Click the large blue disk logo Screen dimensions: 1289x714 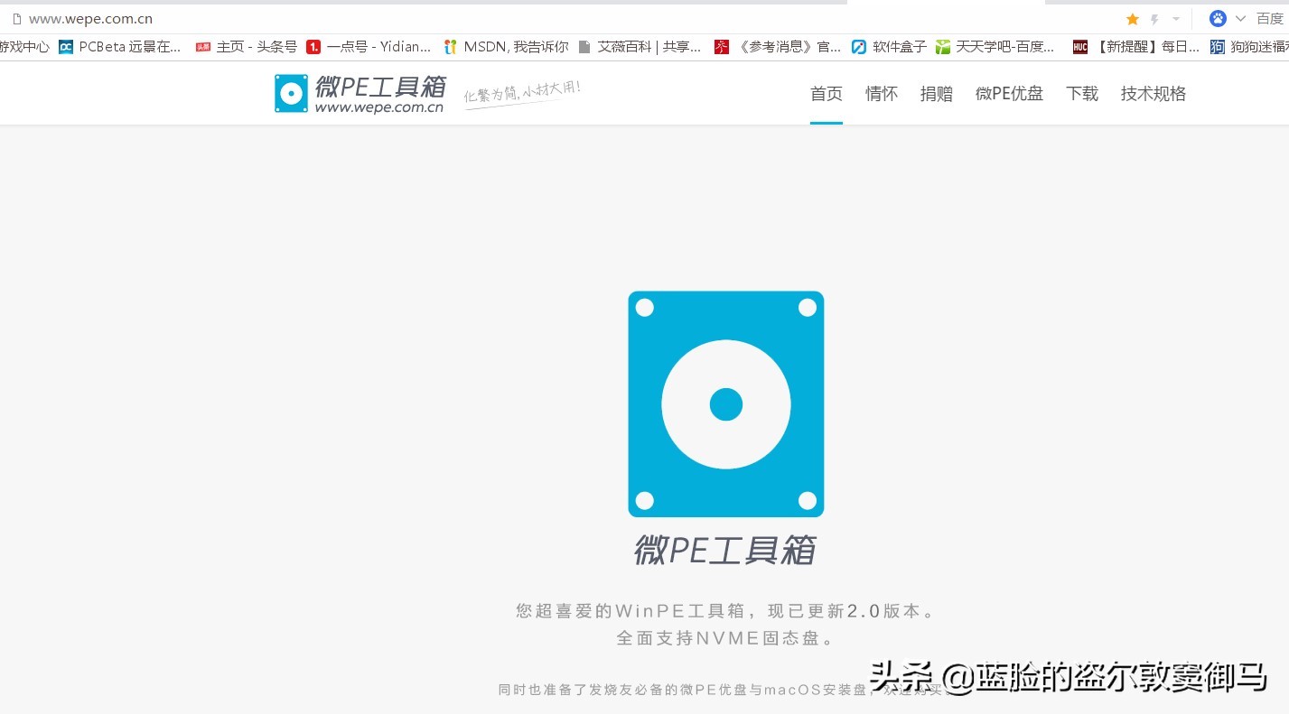[x=726, y=404]
